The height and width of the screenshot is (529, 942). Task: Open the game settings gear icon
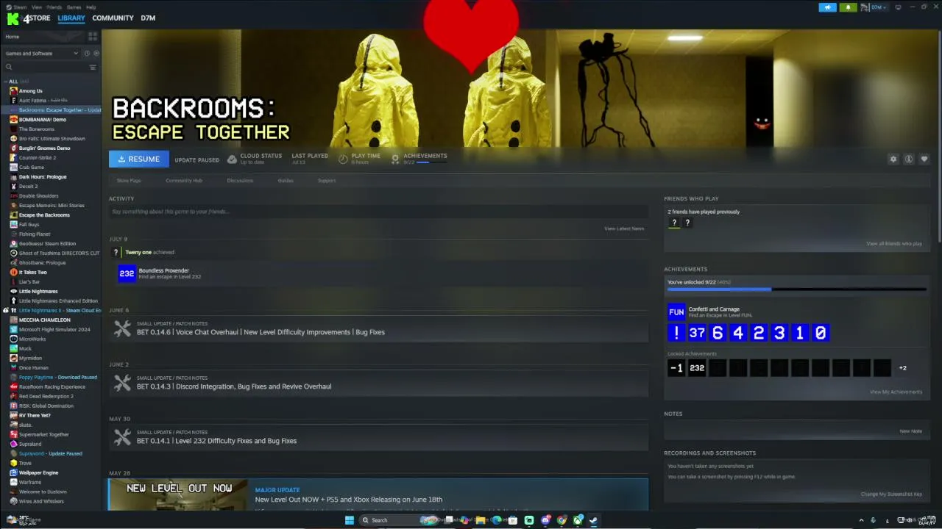[x=893, y=159]
